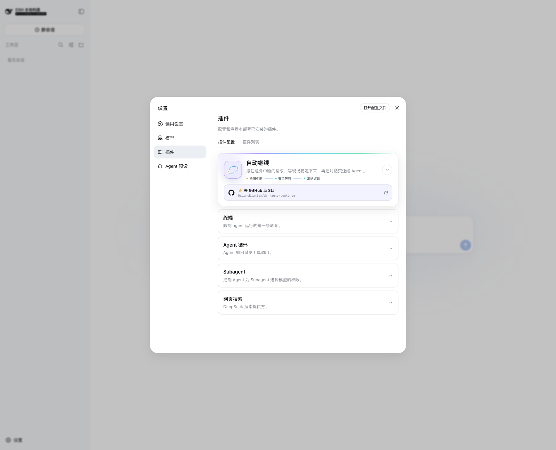Click the HsiangNianian/dsh-auto-continue repository text

tap(267, 196)
